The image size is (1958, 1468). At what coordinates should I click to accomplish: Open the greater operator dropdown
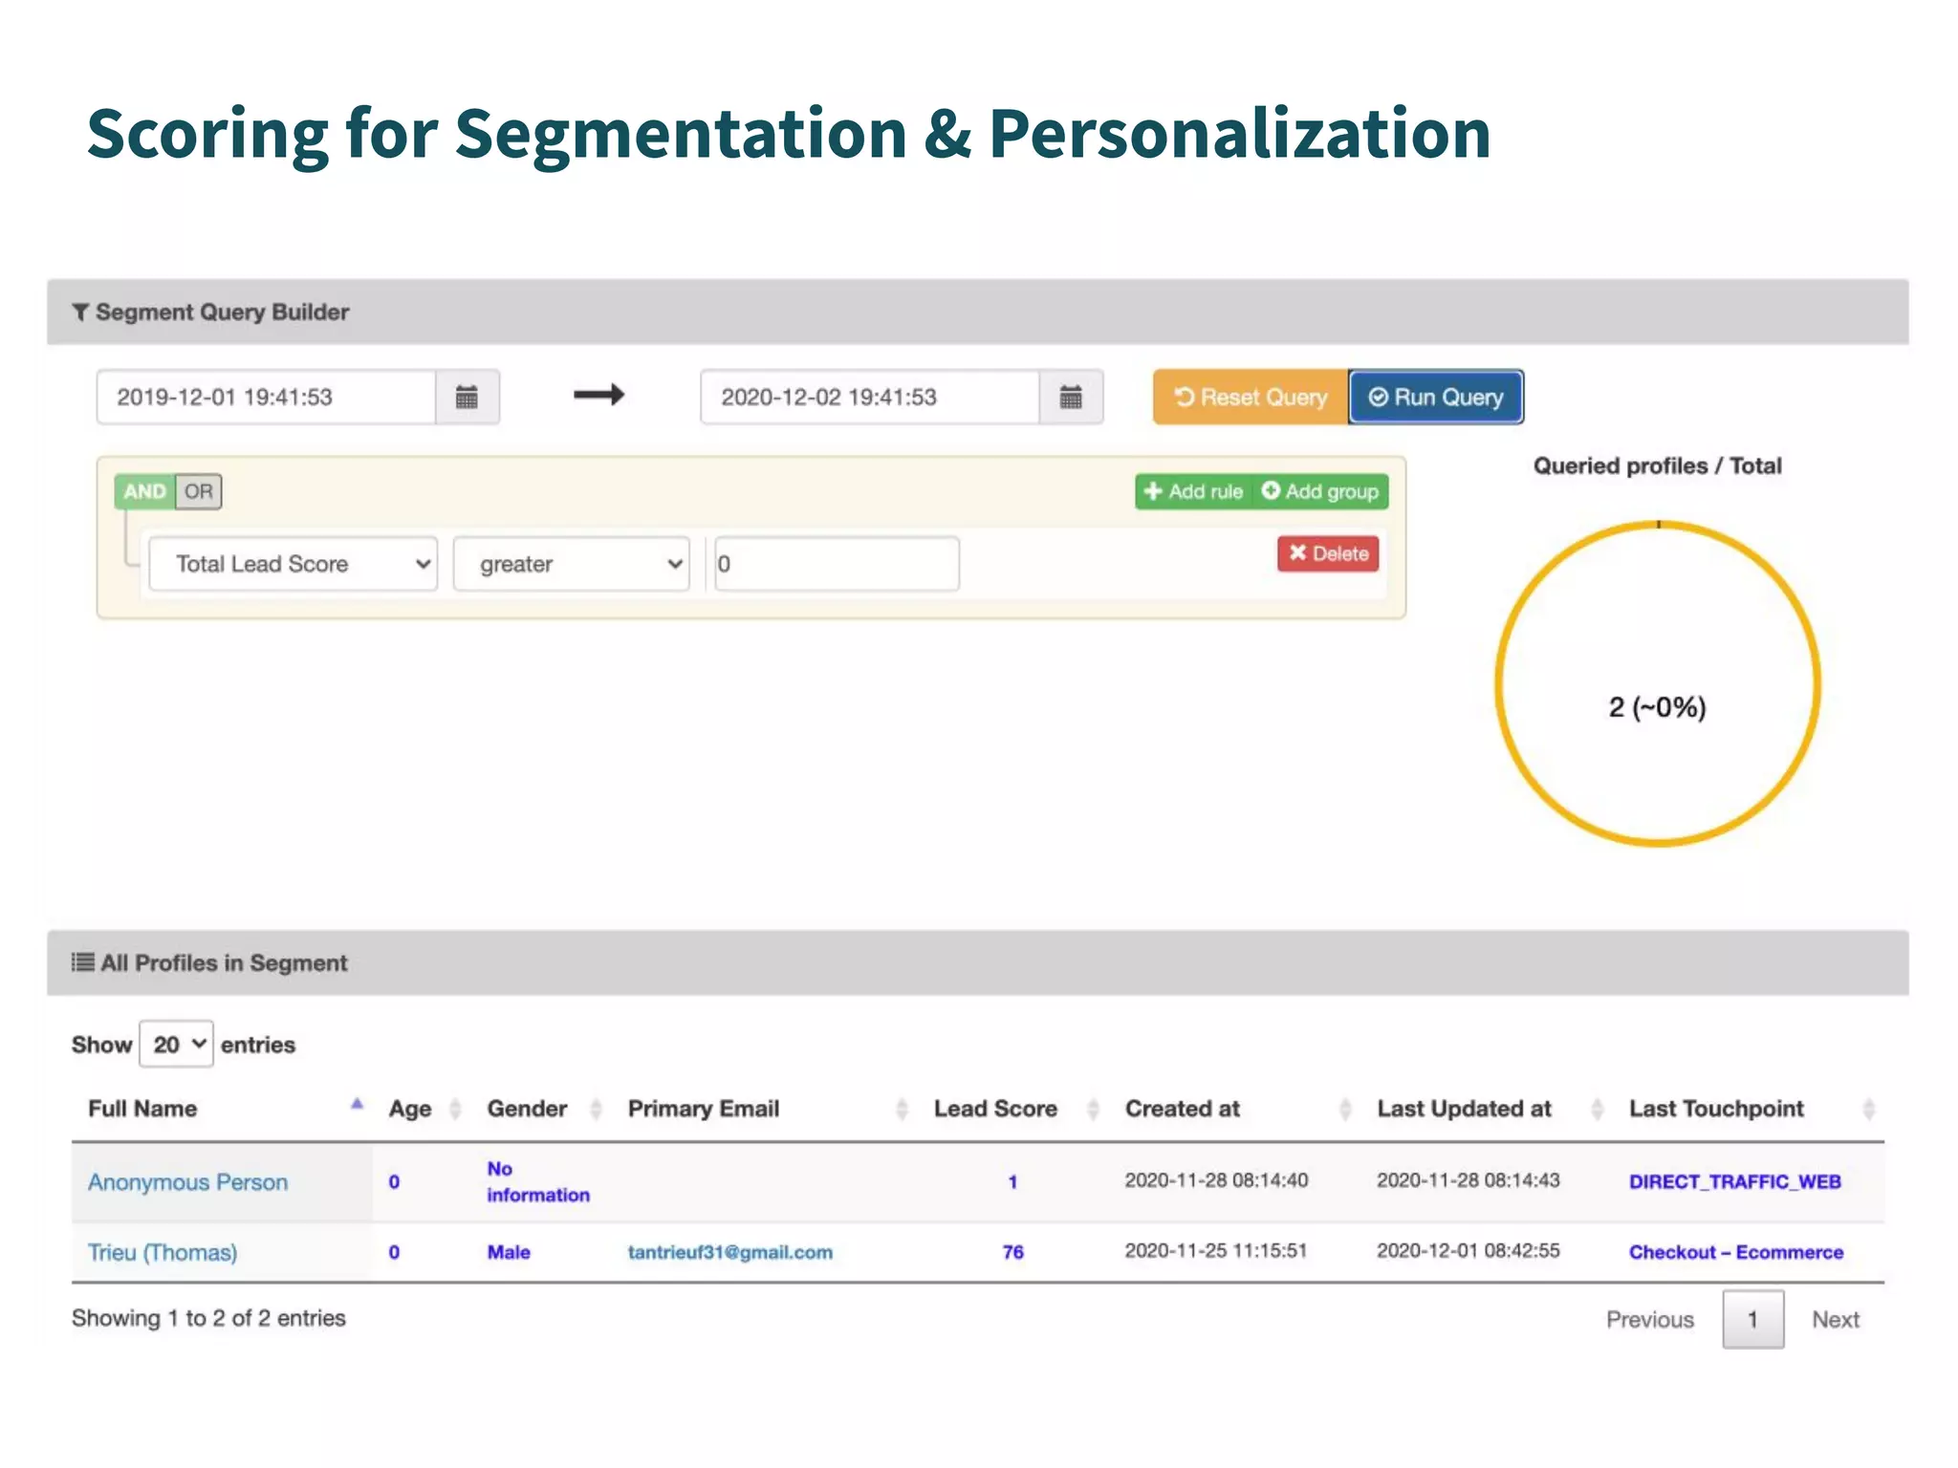[x=572, y=564]
